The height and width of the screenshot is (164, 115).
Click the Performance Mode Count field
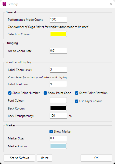(58, 19)
